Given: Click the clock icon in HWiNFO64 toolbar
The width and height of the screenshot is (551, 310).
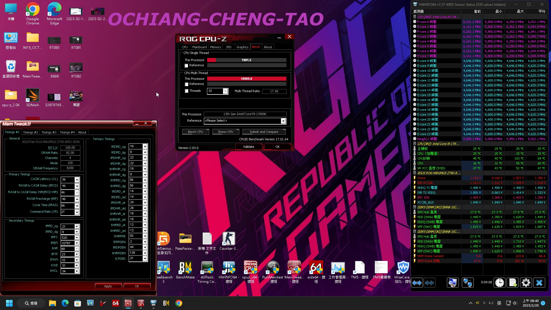Looking at the screenshot, I should click(x=499, y=283).
